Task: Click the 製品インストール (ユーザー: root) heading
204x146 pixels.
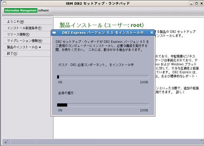Action: 101,25
